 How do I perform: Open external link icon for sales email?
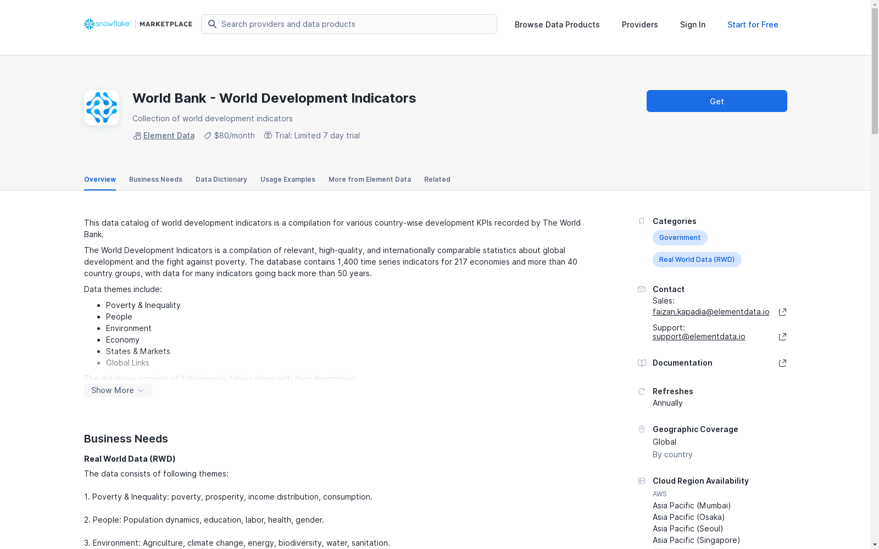point(782,312)
